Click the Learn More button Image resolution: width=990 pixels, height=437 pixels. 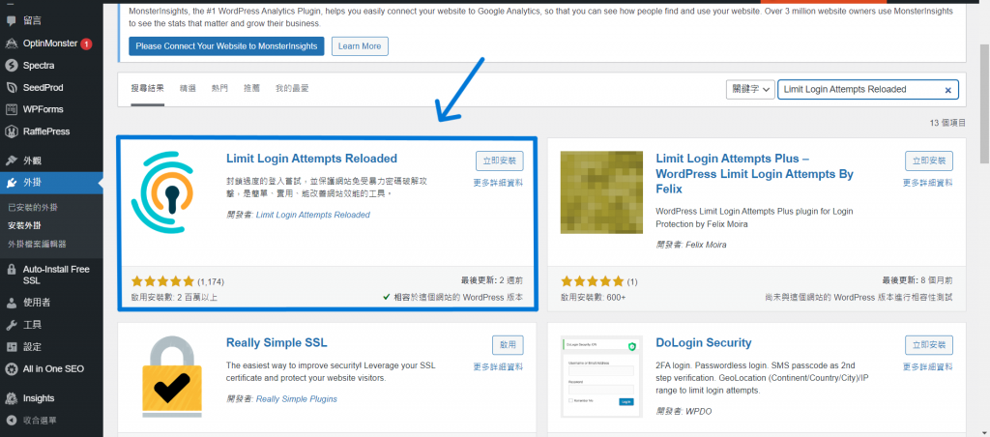tap(360, 46)
